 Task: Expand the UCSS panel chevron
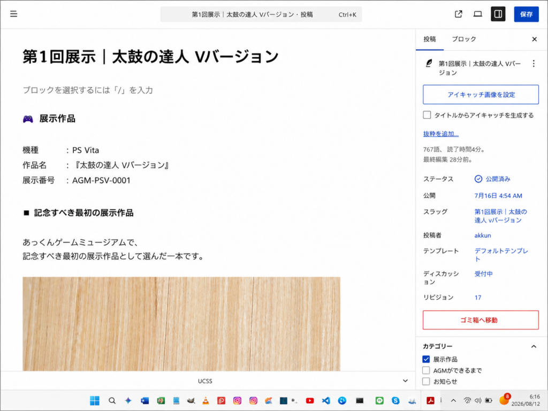pyautogui.click(x=405, y=380)
